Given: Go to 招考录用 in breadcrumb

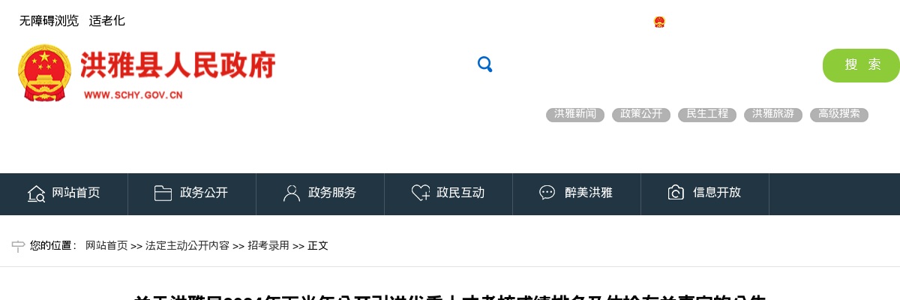Looking at the screenshot, I should [x=268, y=245].
